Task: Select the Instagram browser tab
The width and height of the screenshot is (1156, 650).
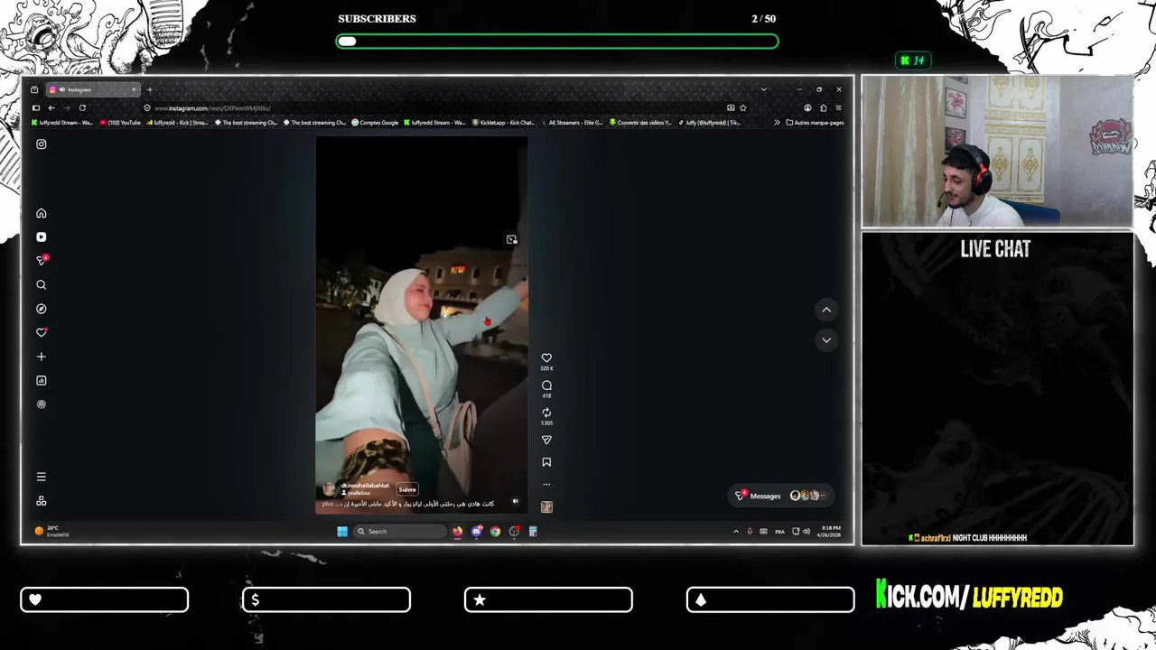Action: (x=93, y=89)
